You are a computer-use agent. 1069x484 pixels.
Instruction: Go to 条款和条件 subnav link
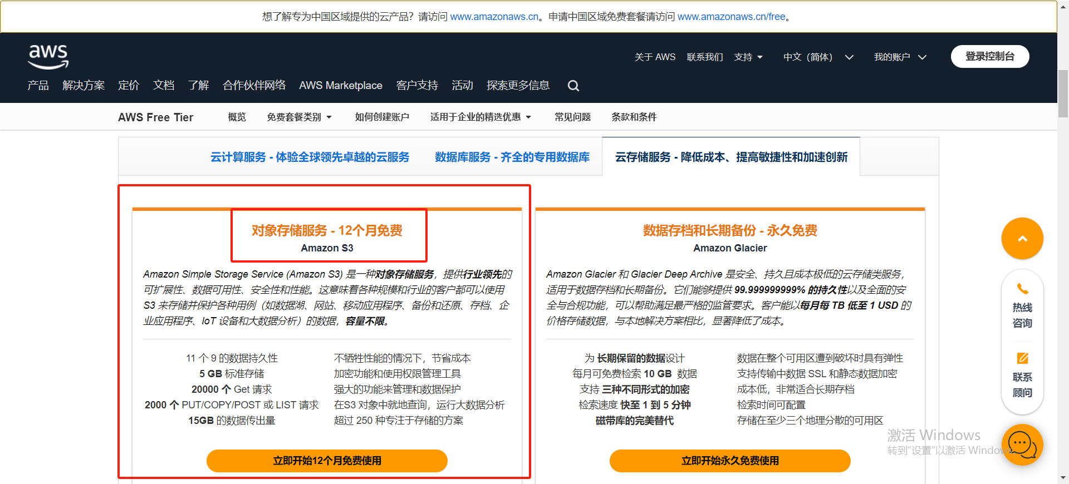coord(634,117)
